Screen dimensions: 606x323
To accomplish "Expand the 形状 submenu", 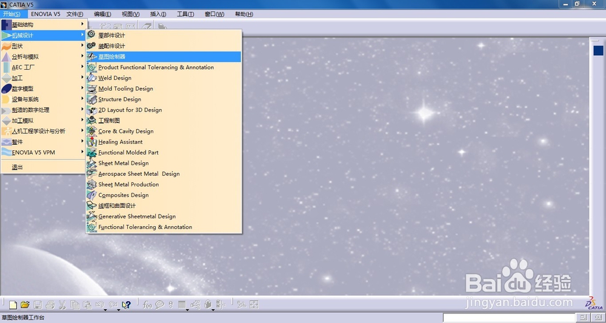I will point(42,45).
